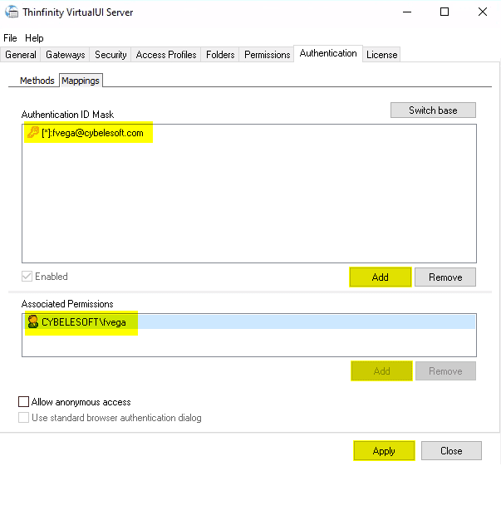Close the window with the X button

(483, 12)
